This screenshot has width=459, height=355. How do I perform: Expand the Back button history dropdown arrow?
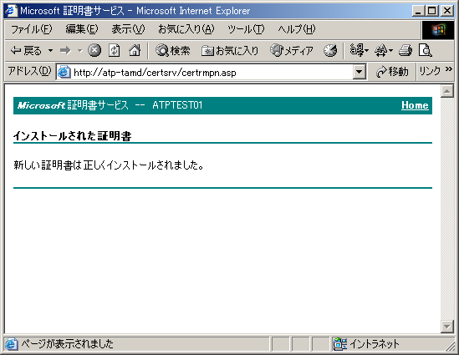point(50,51)
